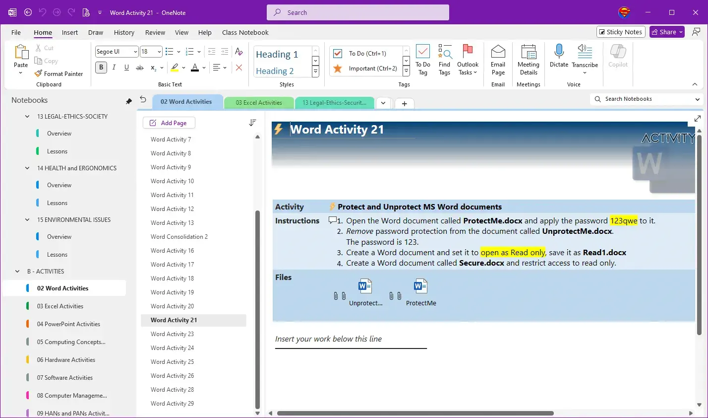Open the Insert ribbon tab
This screenshot has height=418, width=708.
69,32
